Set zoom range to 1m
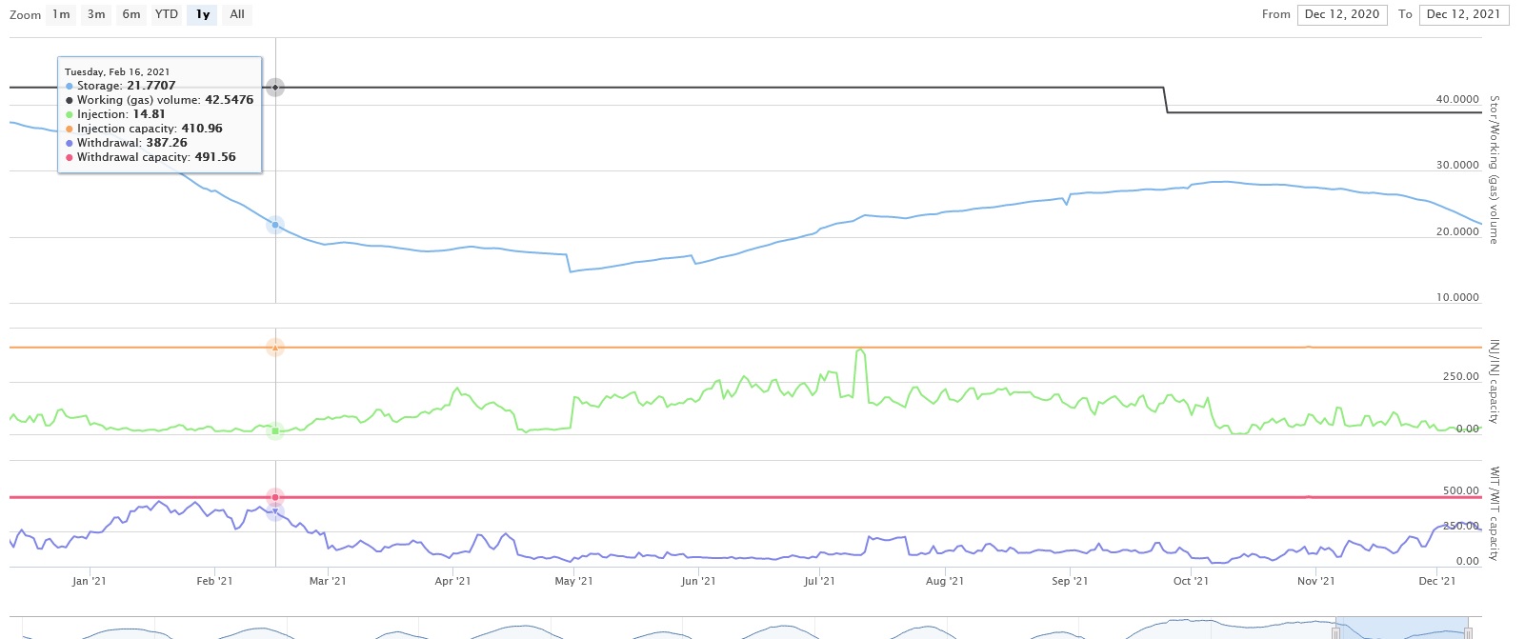The width and height of the screenshot is (1525, 639). [x=61, y=14]
